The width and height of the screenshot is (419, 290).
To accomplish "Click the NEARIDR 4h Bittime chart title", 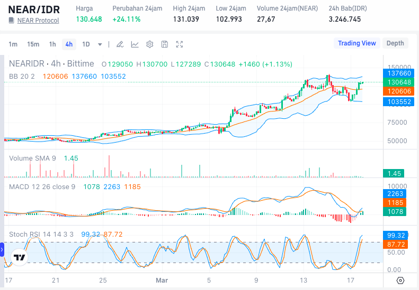I will click(51, 64).
